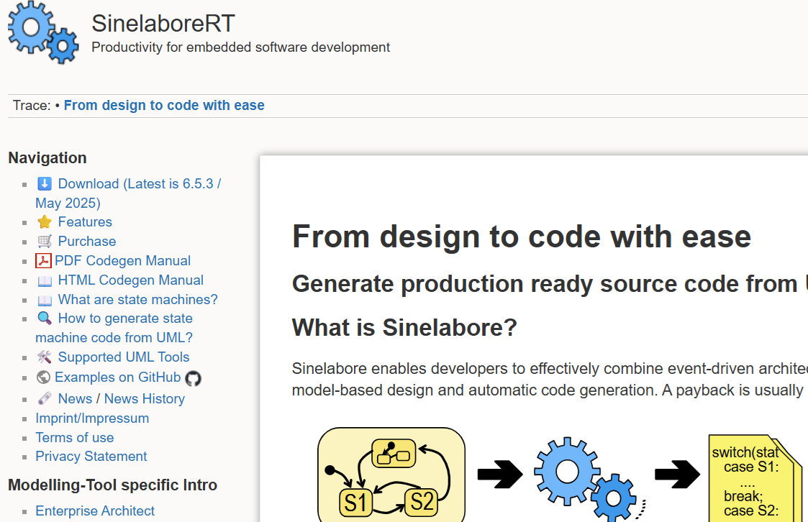The image size is (808, 522).
Task: Open the PDF Codegen Manual
Action: tap(122, 260)
